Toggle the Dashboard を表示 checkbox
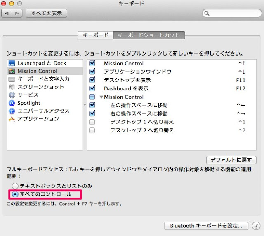The image size is (264, 236). (92, 88)
